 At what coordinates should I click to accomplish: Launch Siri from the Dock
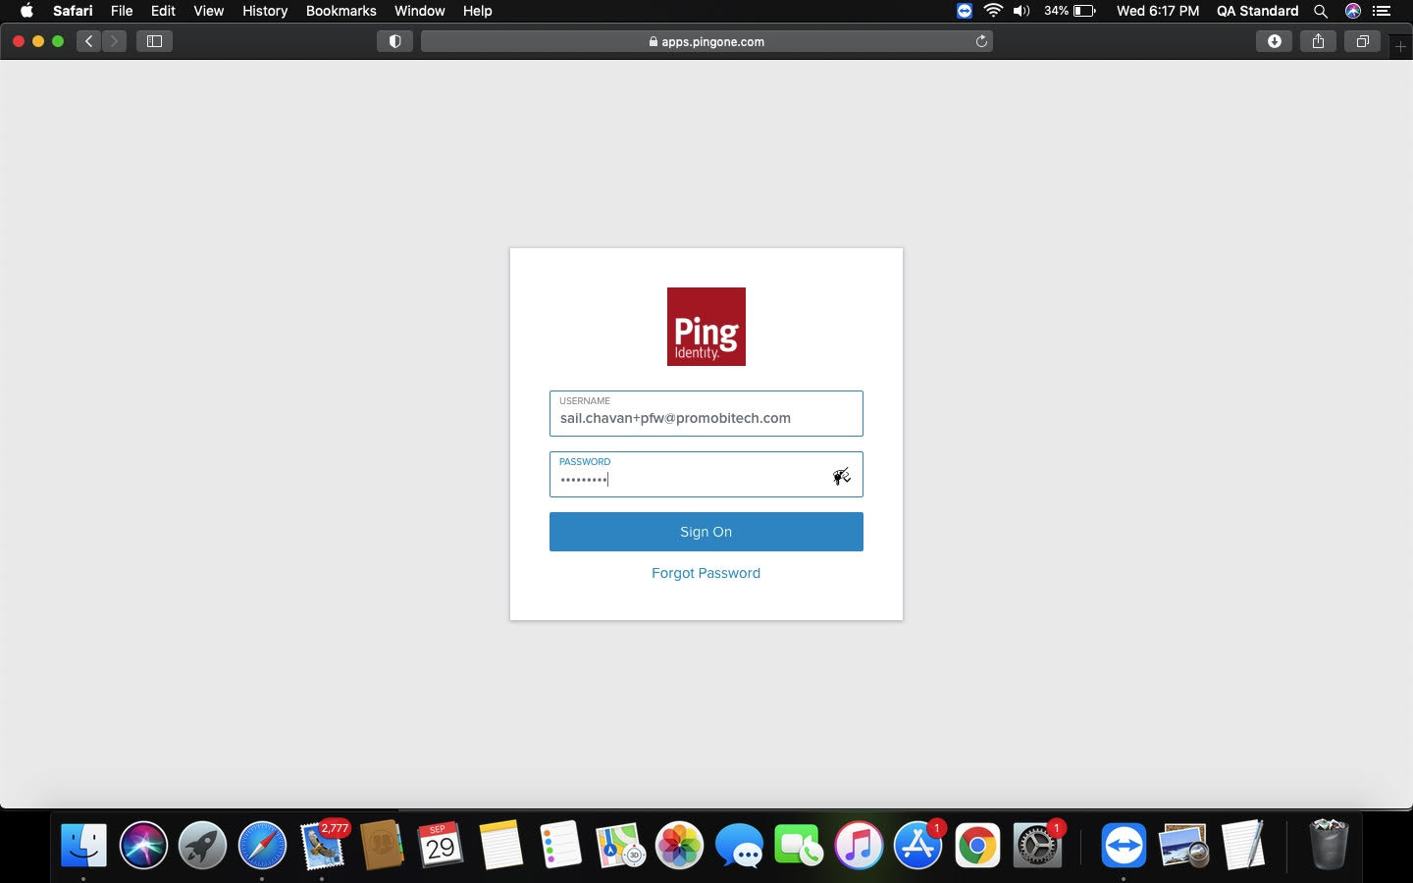click(143, 845)
